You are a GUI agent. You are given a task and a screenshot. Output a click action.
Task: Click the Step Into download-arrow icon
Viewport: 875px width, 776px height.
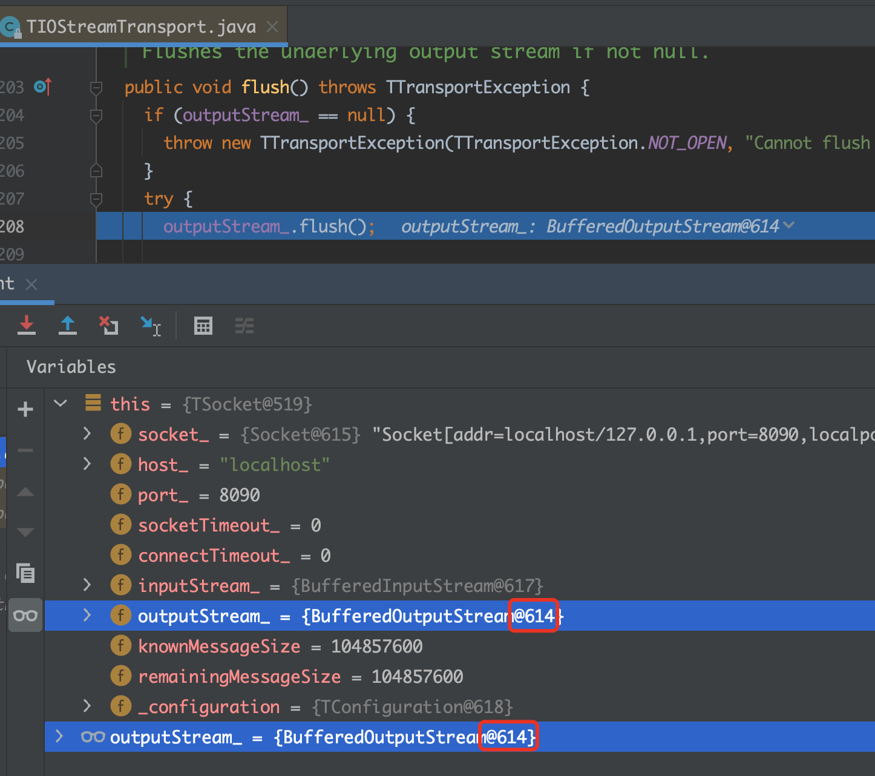tap(27, 325)
